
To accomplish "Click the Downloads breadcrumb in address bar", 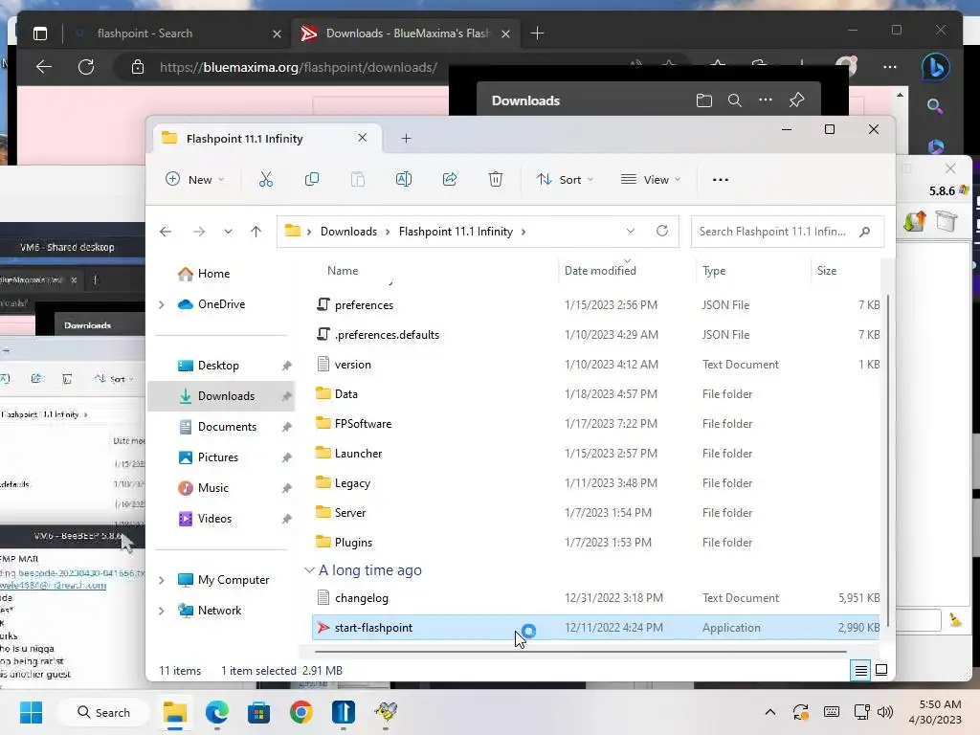I will [348, 232].
